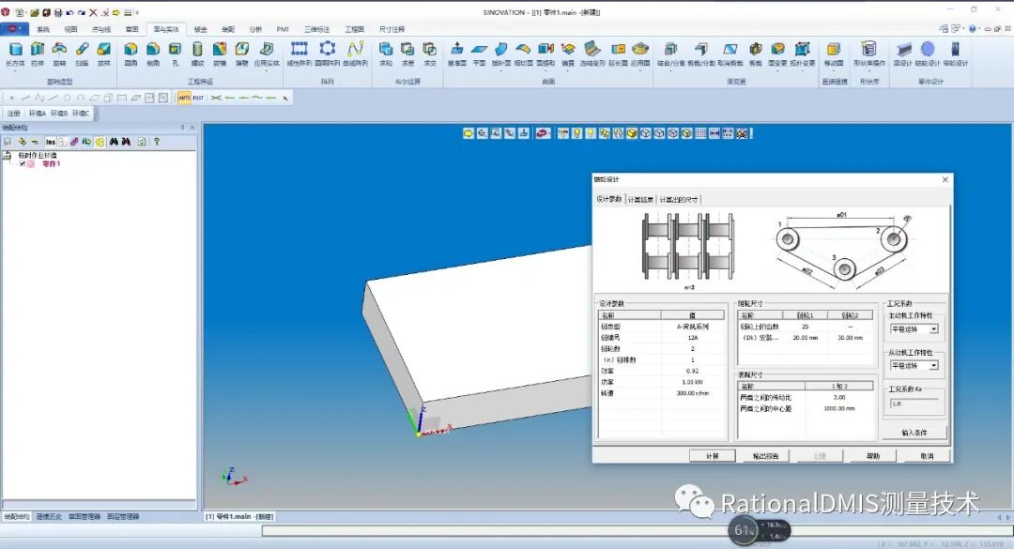The image size is (1014, 549).
Task: Pick the 放样 loft tool
Action: click(104, 53)
